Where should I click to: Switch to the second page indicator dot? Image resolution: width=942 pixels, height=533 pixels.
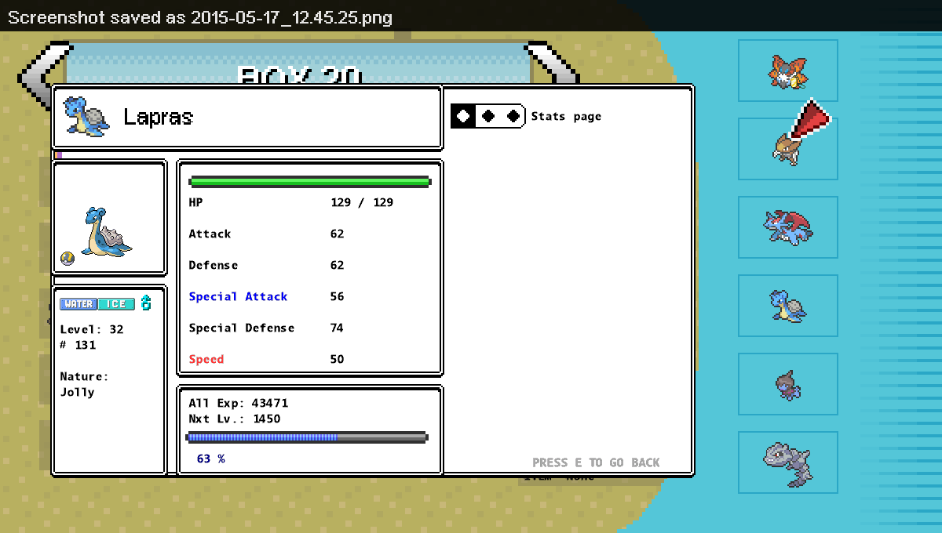488,116
